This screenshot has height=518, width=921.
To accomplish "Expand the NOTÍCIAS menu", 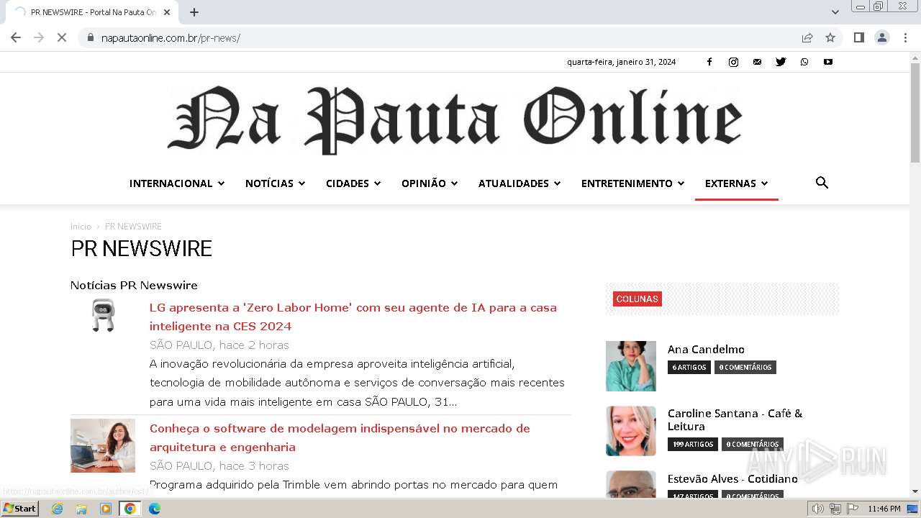I will click(275, 183).
